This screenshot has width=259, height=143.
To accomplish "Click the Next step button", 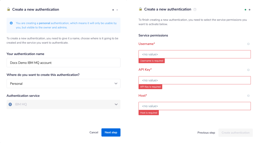I will pyautogui.click(x=111, y=132).
